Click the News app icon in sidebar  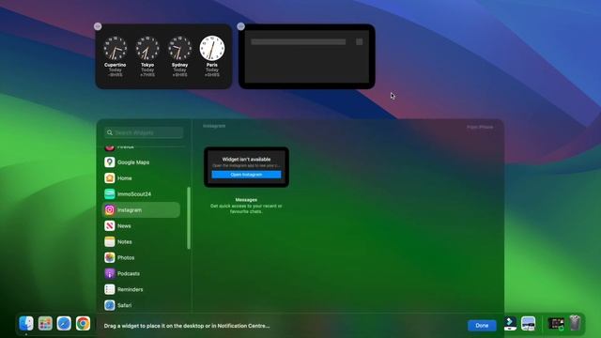click(x=110, y=225)
